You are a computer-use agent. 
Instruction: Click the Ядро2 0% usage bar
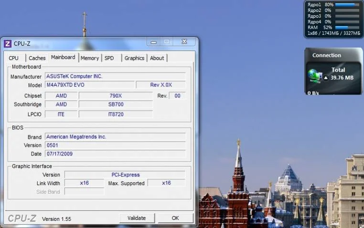(x=347, y=10)
